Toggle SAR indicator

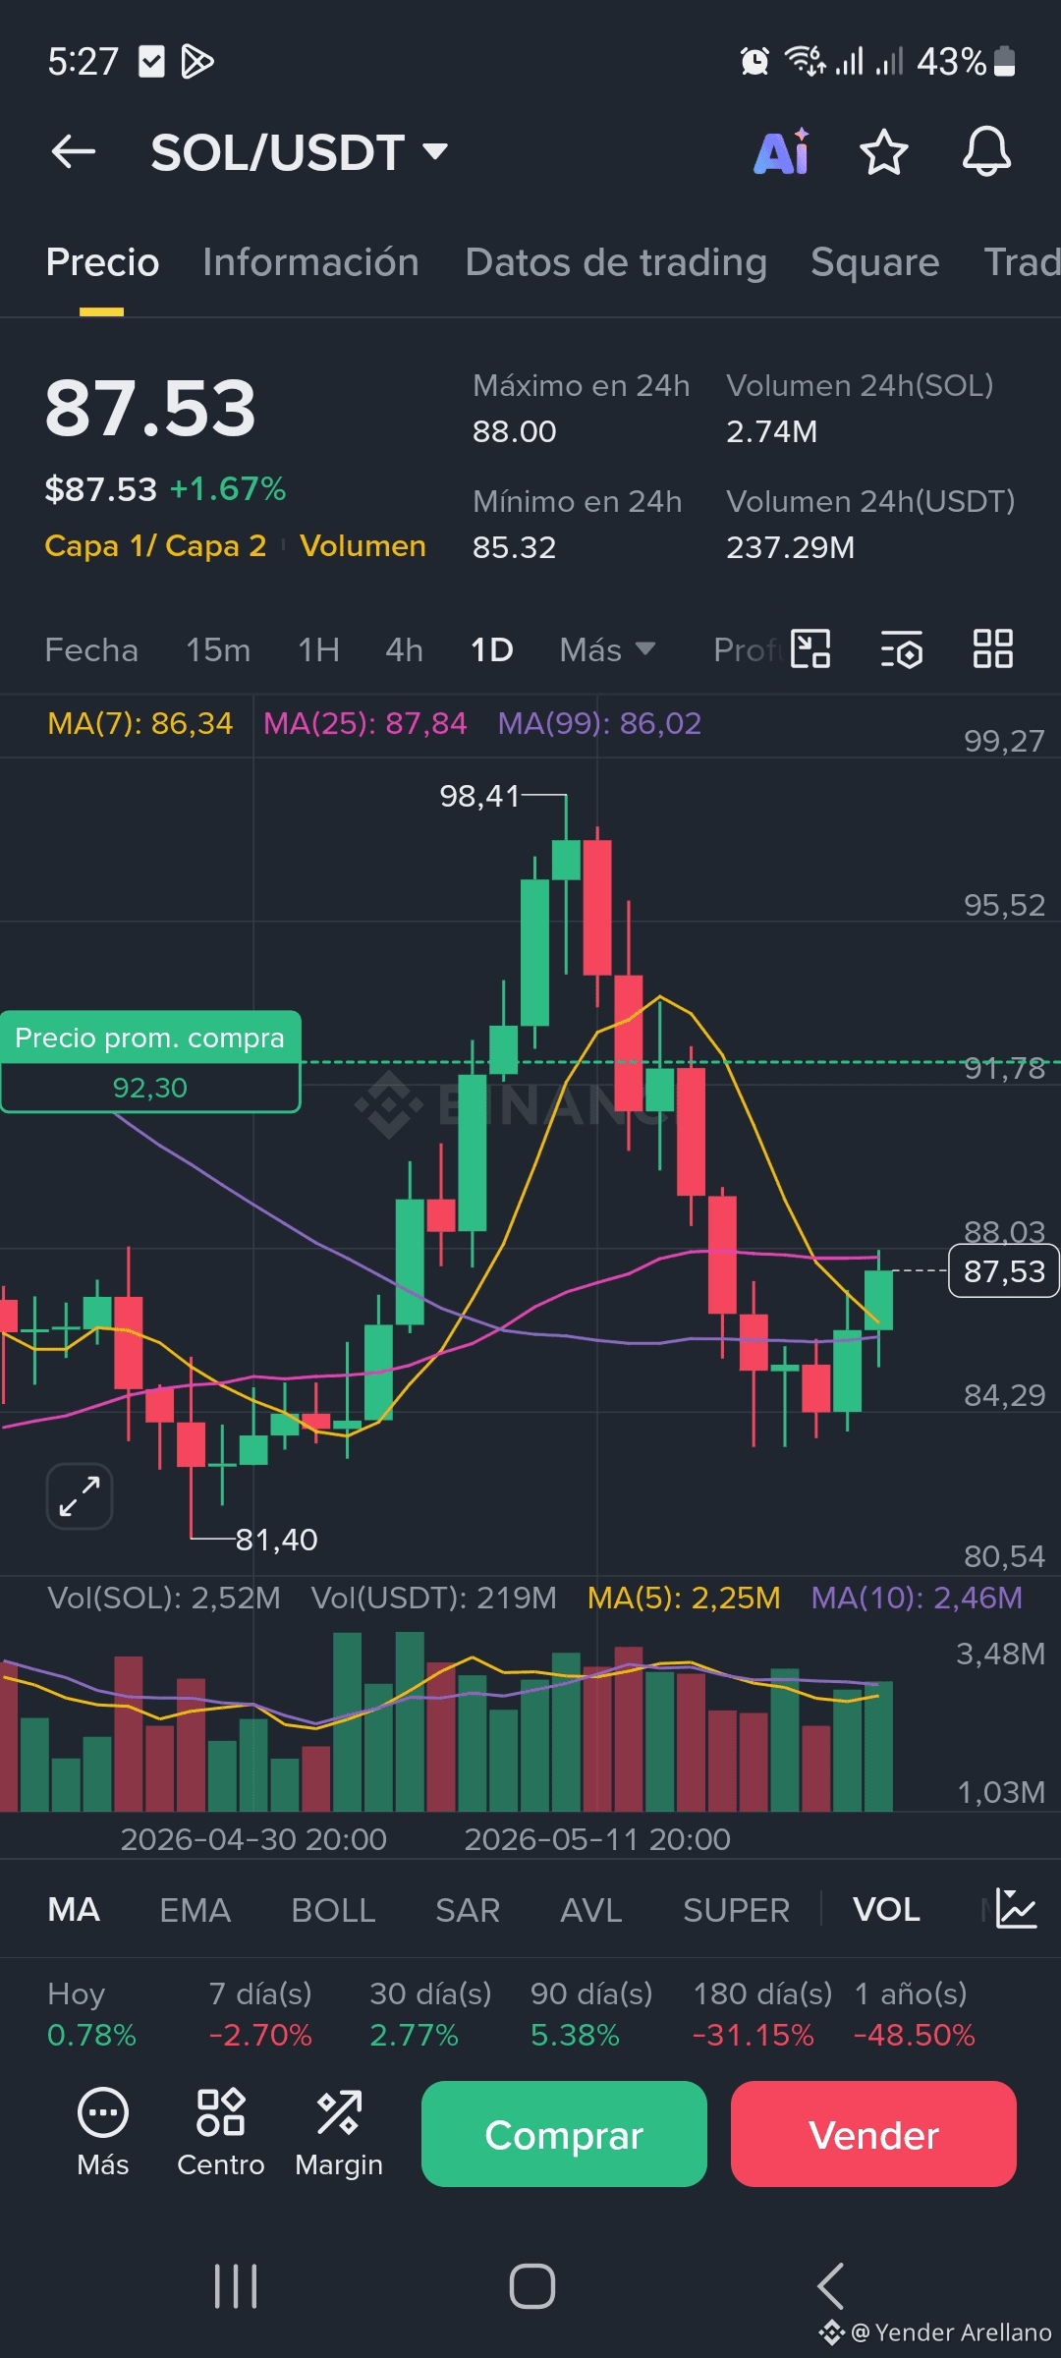pyautogui.click(x=468, y=1910)
